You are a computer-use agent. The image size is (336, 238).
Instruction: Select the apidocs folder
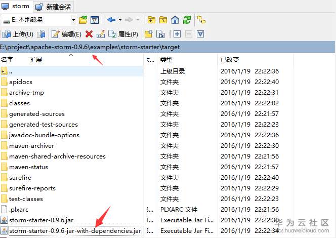[x=21, y=82]
